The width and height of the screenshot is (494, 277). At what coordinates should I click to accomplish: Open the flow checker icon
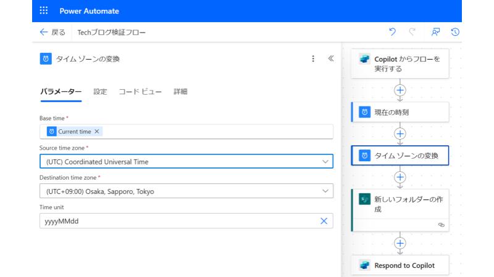(435, 32)
